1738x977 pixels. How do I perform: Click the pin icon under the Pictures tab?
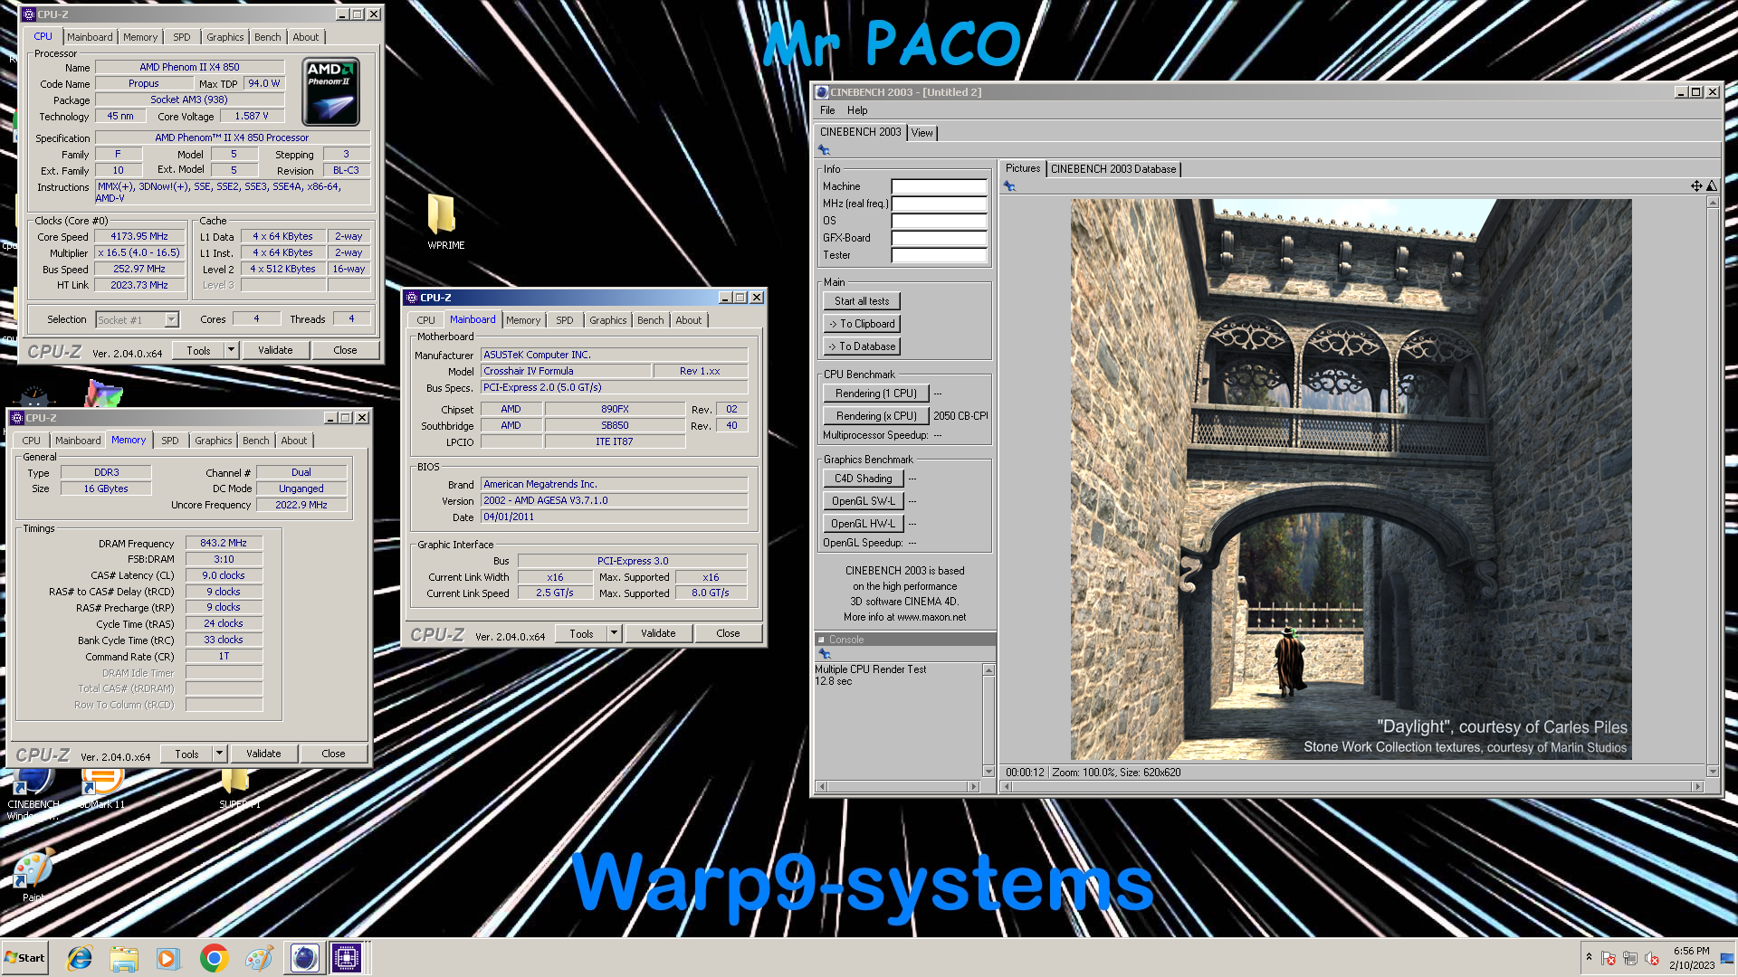click(x=1009, y=186)
